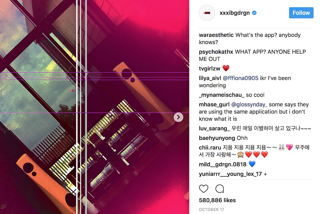The width and height of the screenshot is (321, 214).
Task: Open the lilya_aivl commenter profile
Action: (x=210, y=78)
